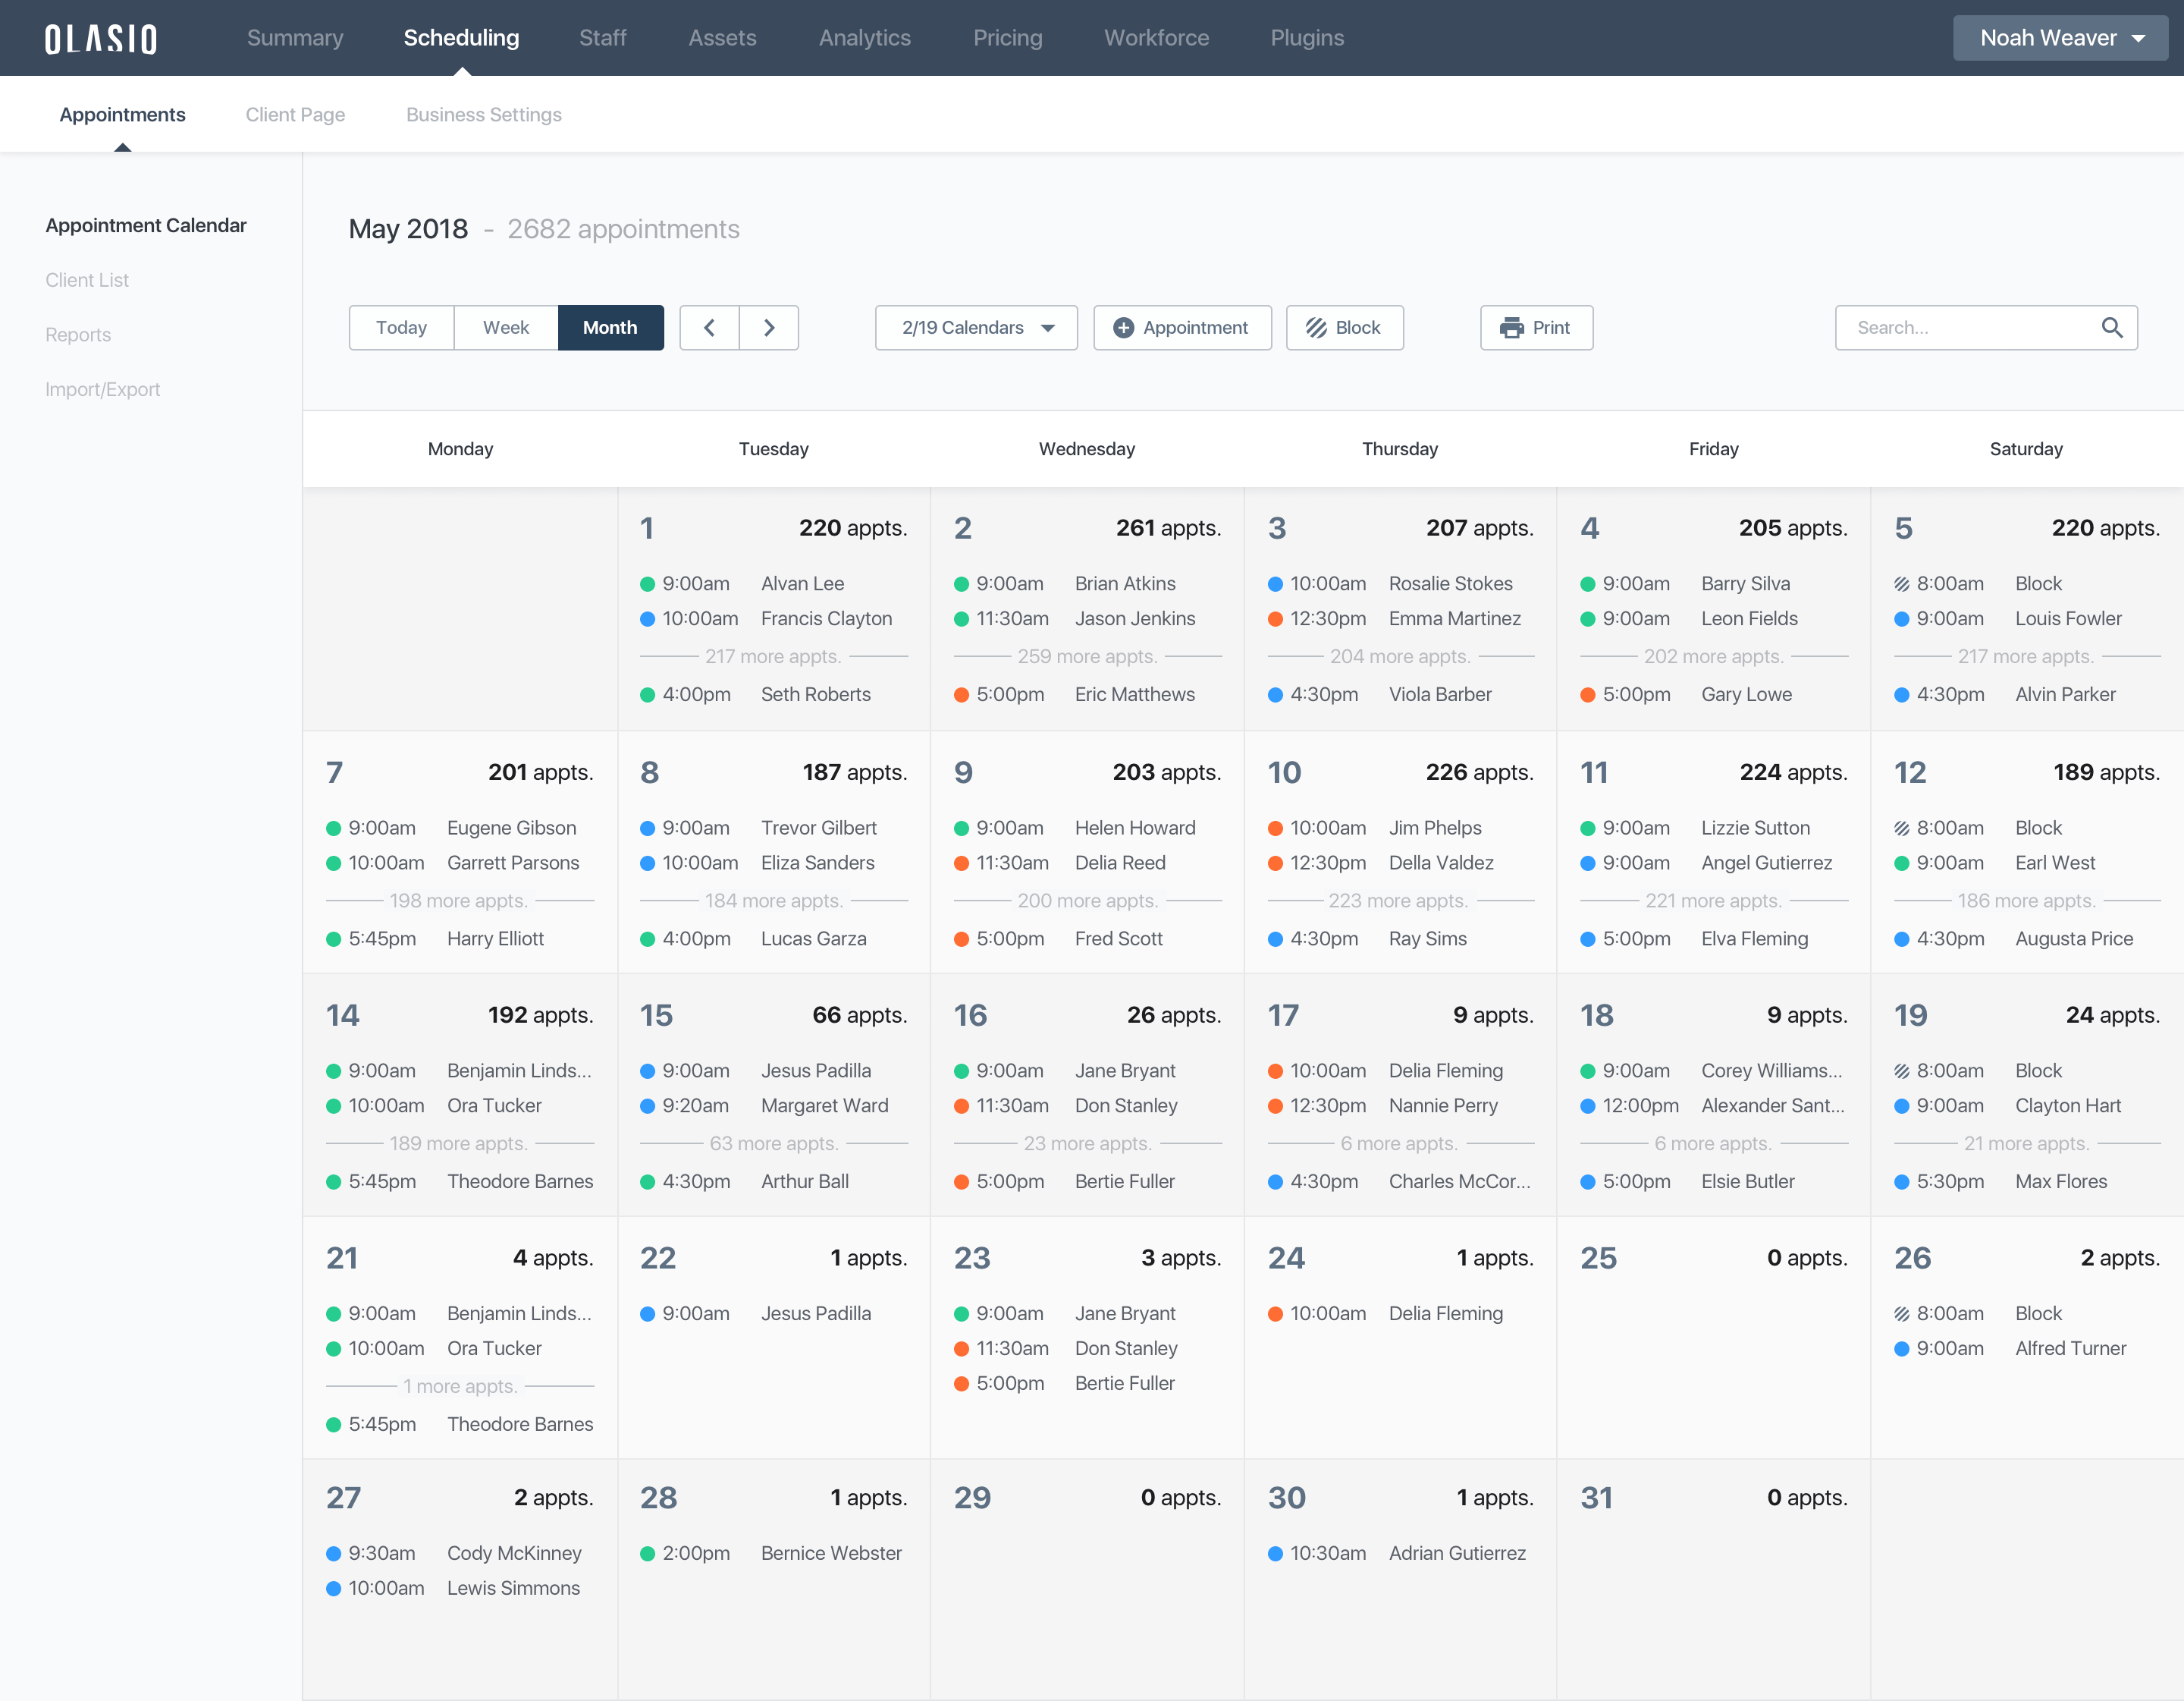Click the search magnifier icon
Viewport: 2184px width, 1701px height.
[2111, 327]
